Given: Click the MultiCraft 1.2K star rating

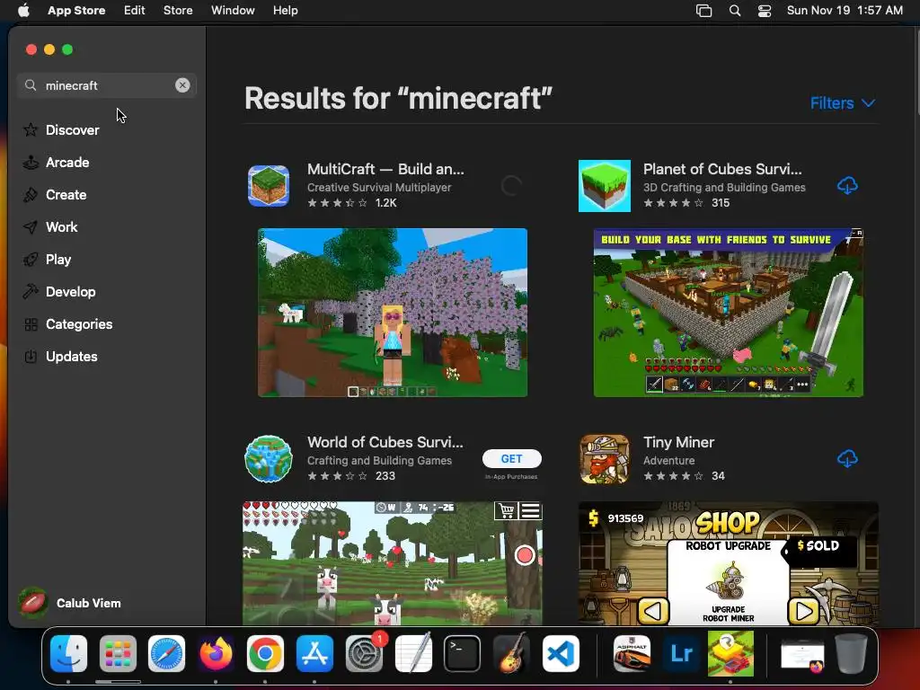Looking at the screenshot, I should coord(352,203).
